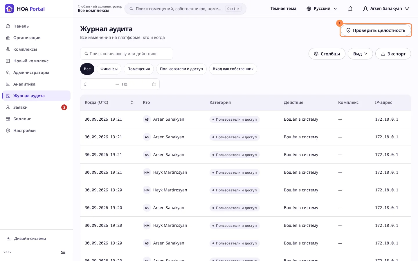The width and height of the screenshot is (418, 261).
Task: Select Вход как собственник filter chip
Action: click(233, 69)
